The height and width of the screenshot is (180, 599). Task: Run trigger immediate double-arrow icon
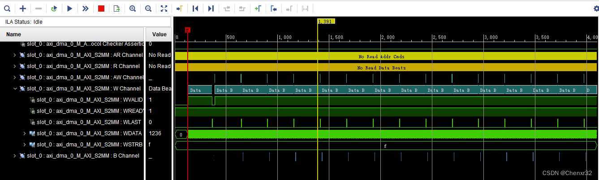click(86, 8)
